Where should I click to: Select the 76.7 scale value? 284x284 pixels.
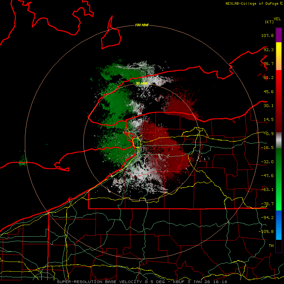269,63
